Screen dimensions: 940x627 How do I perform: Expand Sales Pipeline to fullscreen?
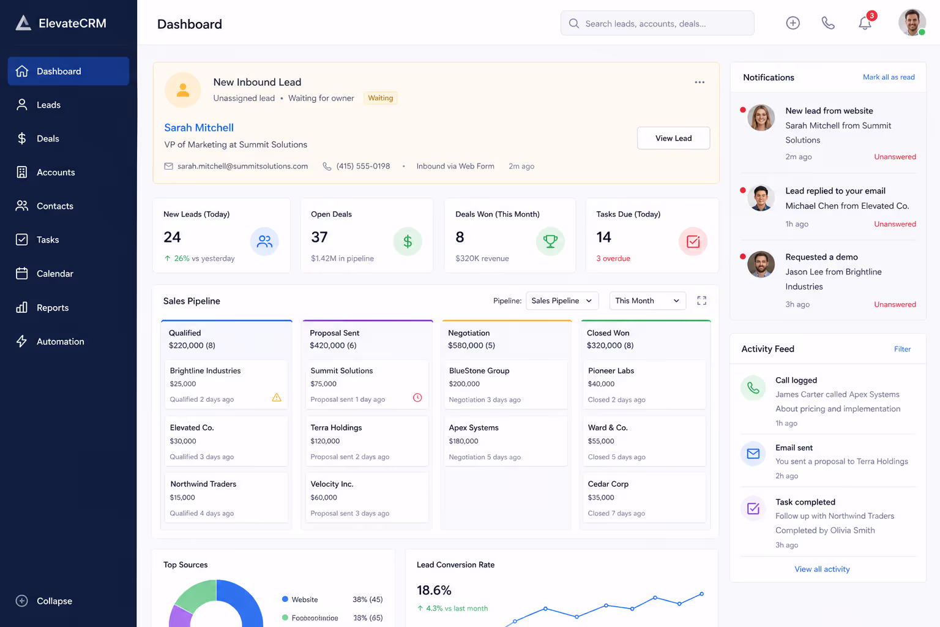[702, 301]
